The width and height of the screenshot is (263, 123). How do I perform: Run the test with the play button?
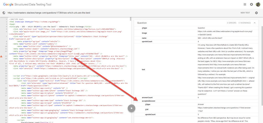(131, 108)
